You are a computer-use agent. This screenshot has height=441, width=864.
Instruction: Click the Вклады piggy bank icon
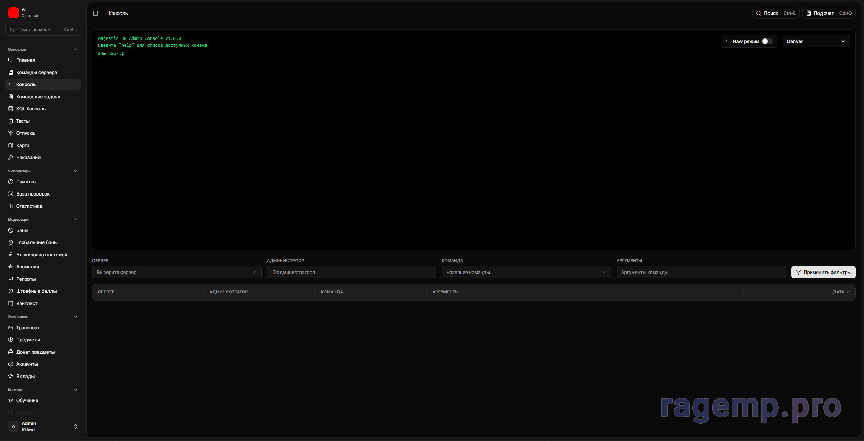[11, 376]
